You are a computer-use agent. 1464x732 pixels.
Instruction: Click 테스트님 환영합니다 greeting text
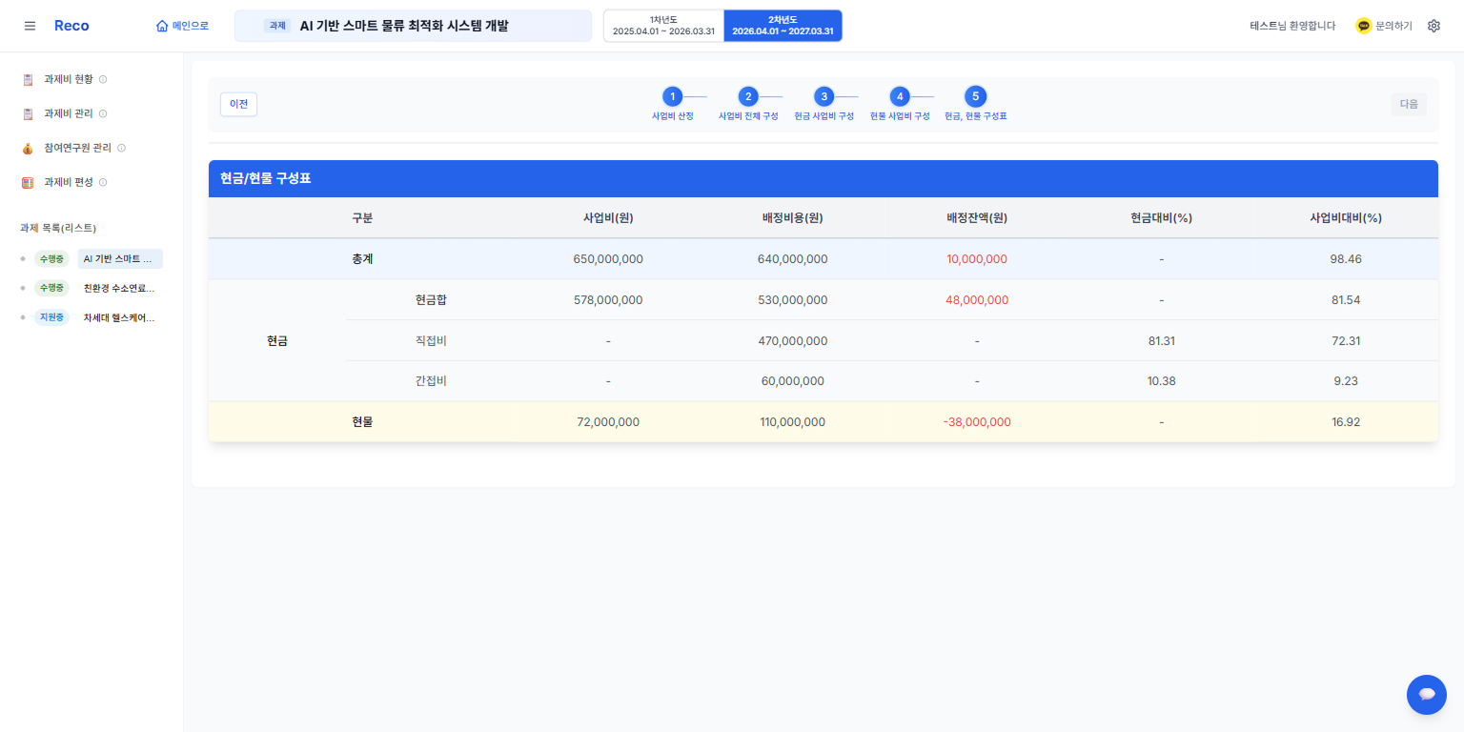click(x=1292, y=26)
